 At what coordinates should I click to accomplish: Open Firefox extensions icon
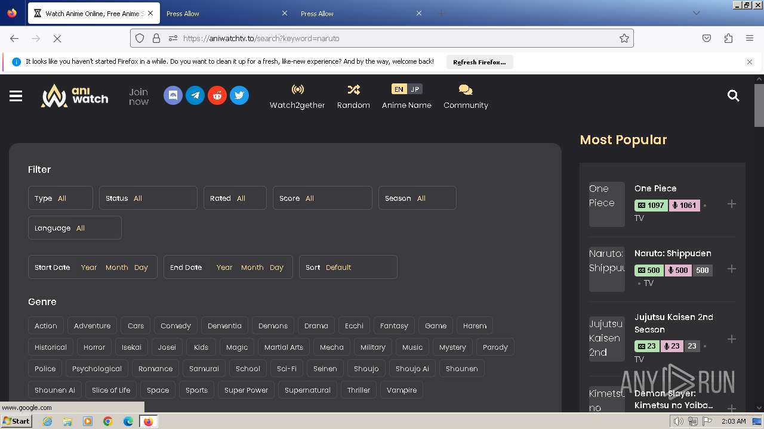(x=728, y=38)
